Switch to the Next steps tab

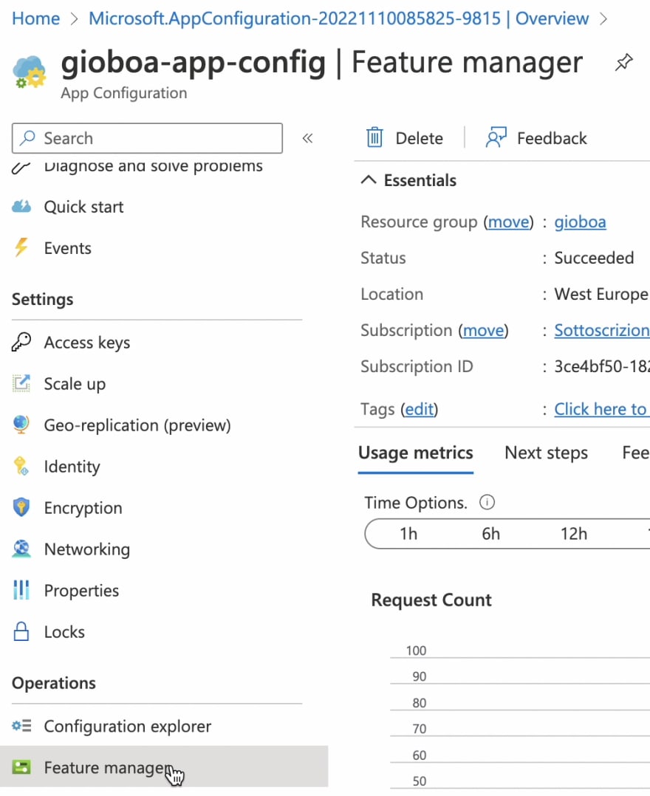click(546, 453)
